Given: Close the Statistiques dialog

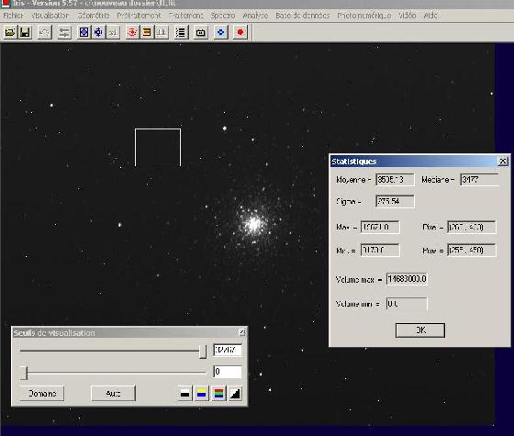Looking at the screenshot, I should coord(503,161).
